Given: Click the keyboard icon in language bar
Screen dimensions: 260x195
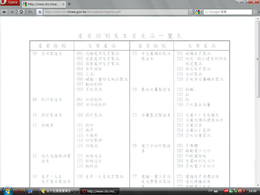Looking at the screenshot, I should tap(216, 191).
